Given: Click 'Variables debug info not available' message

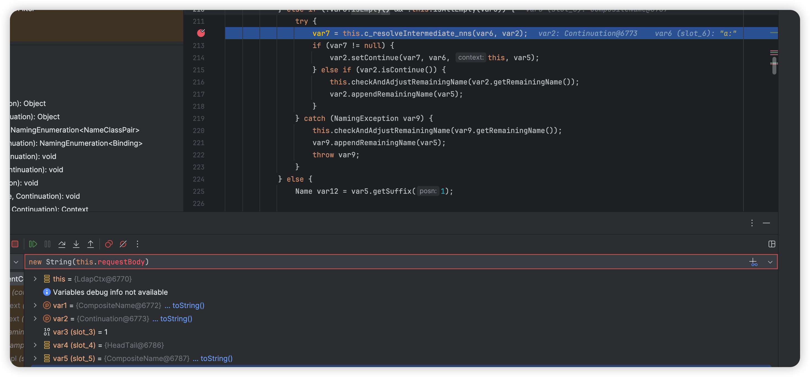Looking at the screenshot, I should pos(110,292).
